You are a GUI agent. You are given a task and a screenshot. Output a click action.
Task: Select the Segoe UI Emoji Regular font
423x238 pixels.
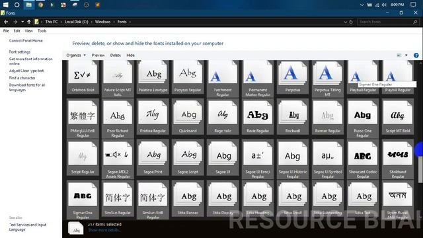[x=258, y=159]
